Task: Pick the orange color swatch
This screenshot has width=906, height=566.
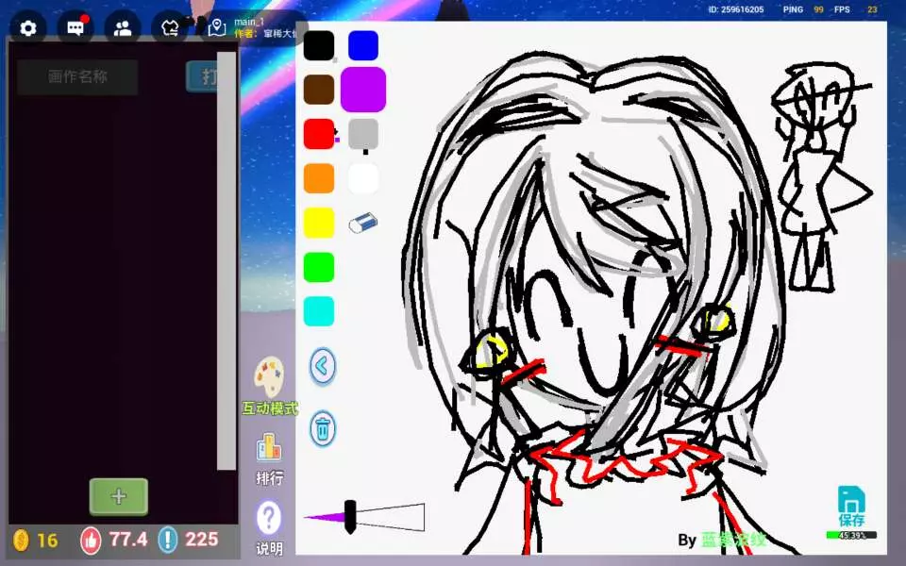Action: [x=319, y=178]
